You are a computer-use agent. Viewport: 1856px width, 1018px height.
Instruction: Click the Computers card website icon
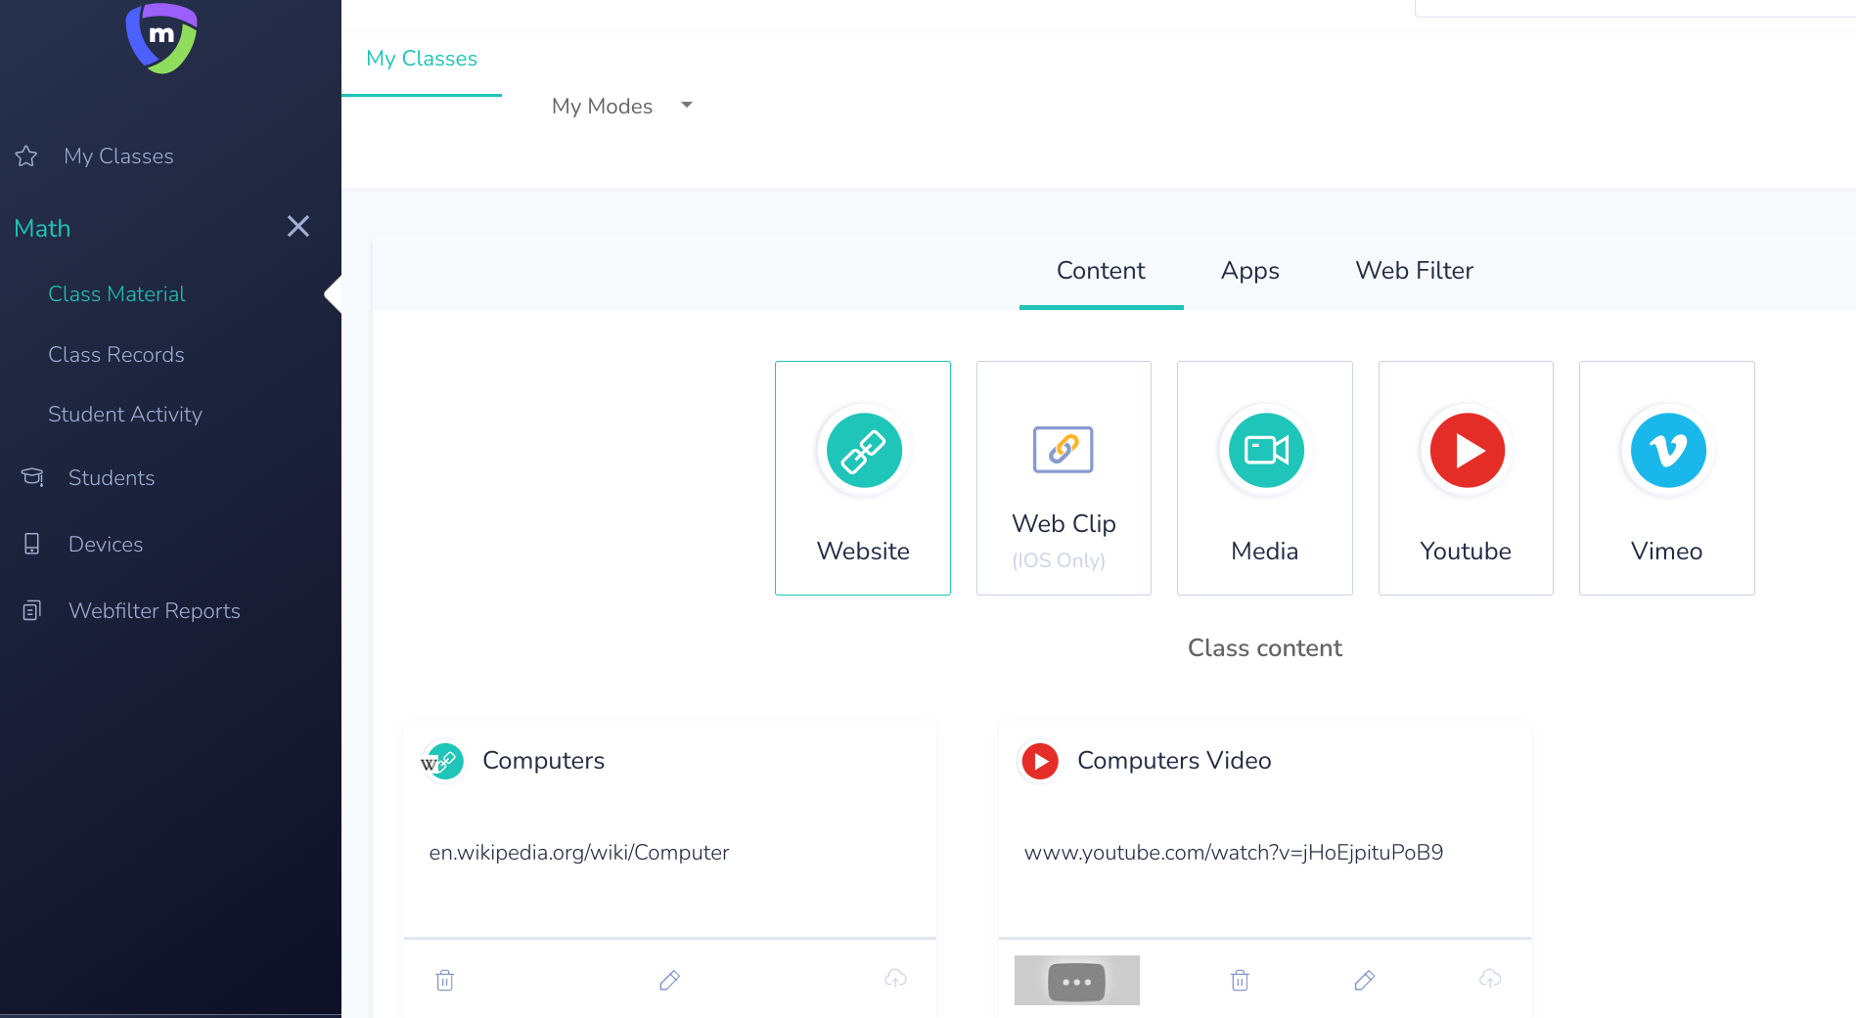coord(442,761)
